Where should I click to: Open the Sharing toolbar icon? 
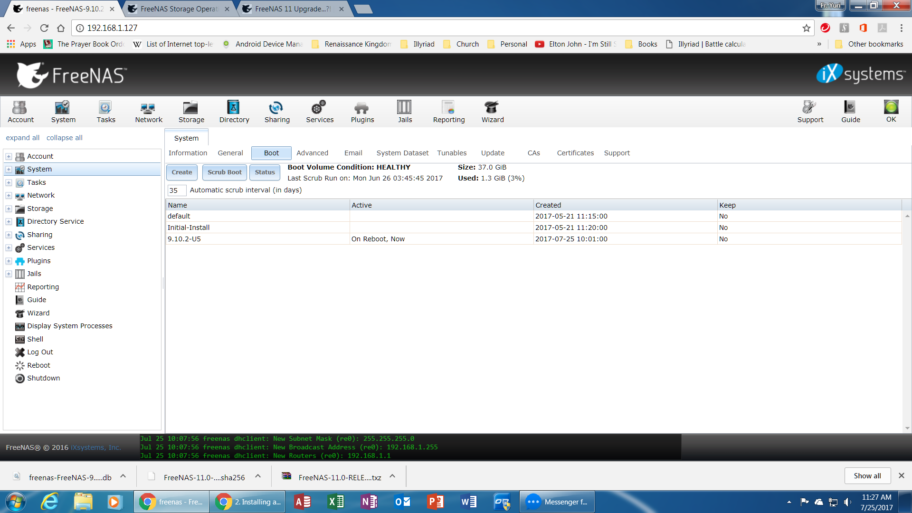277,112
